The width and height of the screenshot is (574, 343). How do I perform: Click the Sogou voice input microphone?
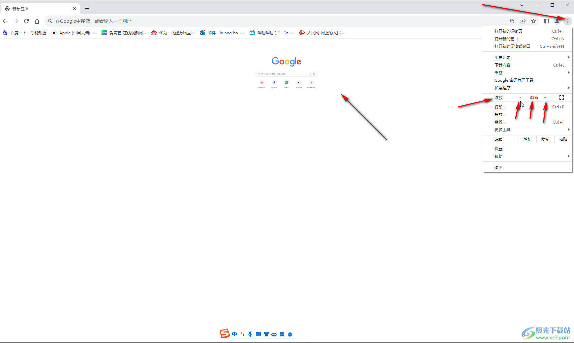[250, 334]
